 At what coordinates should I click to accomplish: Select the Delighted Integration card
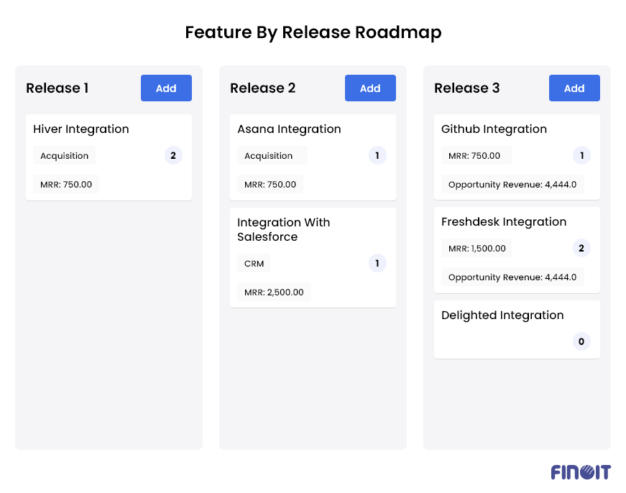click(x=502, y=315)
